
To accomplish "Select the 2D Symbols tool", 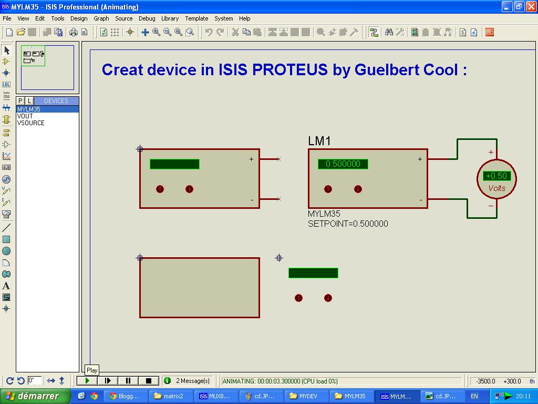I will click(x=6, y=297).
